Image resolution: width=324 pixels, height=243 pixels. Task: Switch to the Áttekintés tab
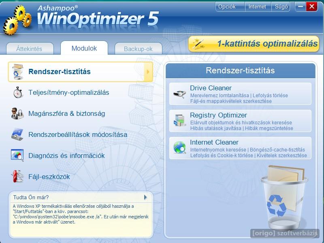[x=30, y=49]
